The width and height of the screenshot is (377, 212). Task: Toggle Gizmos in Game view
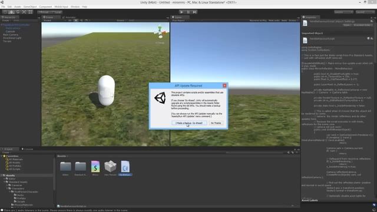click(293, 21)
